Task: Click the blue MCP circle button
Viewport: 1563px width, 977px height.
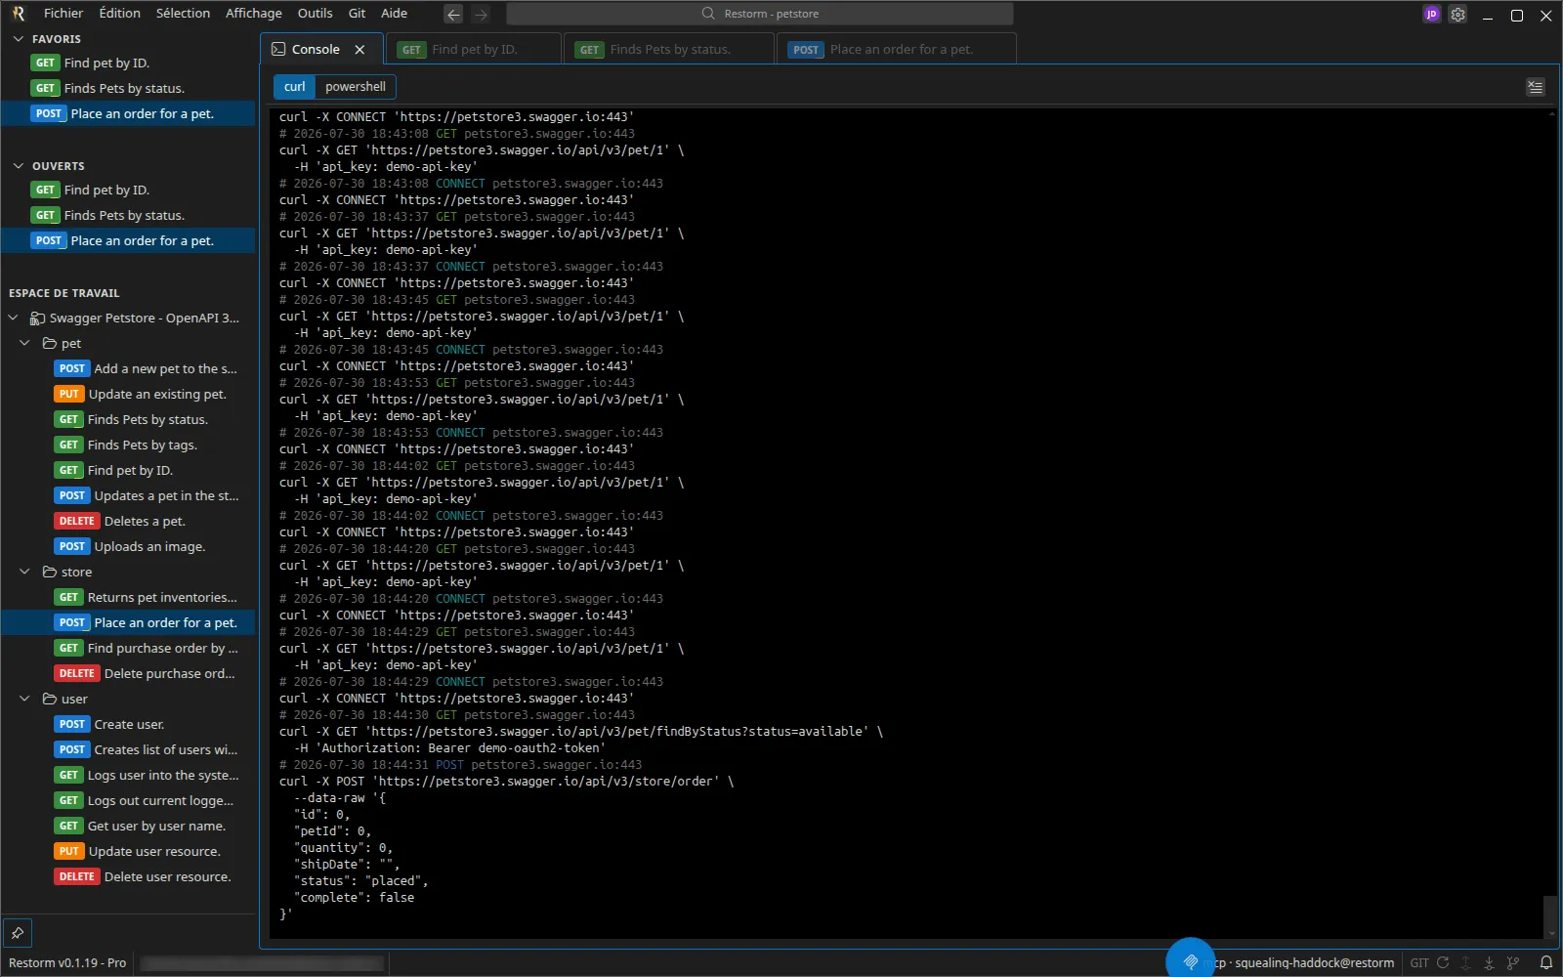Action: pyautogui.click(x=1190, y=960)
